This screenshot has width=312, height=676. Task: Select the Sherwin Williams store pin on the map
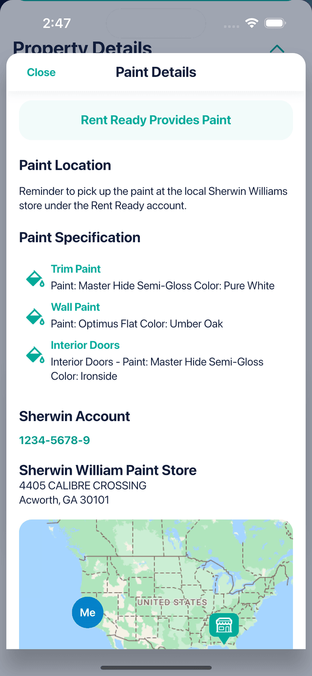[224, 628]
